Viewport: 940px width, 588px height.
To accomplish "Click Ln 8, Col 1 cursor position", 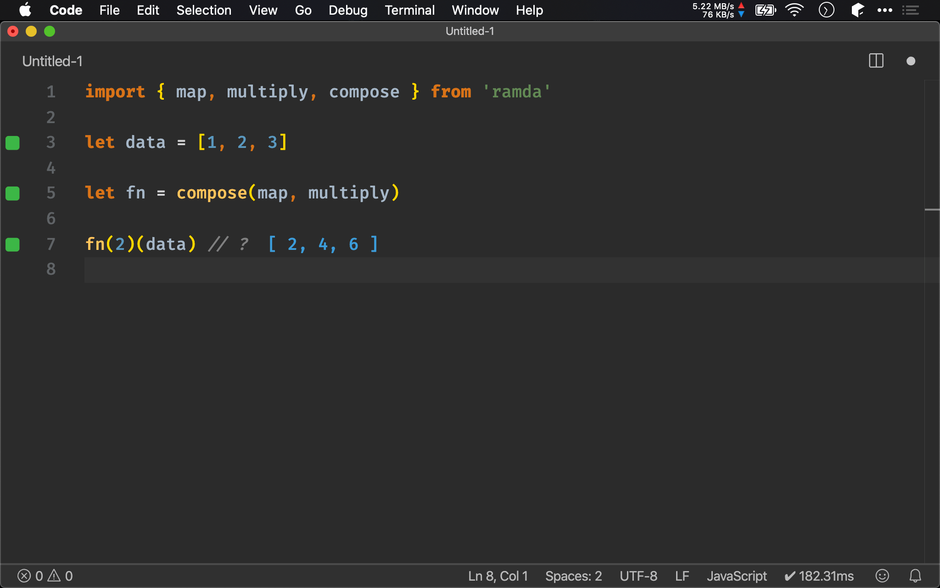I will (498, 576).
